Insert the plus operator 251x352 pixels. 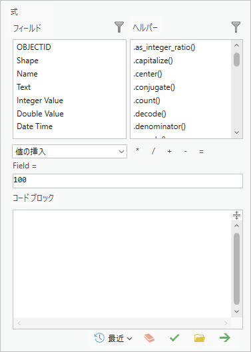pos(169,152)
